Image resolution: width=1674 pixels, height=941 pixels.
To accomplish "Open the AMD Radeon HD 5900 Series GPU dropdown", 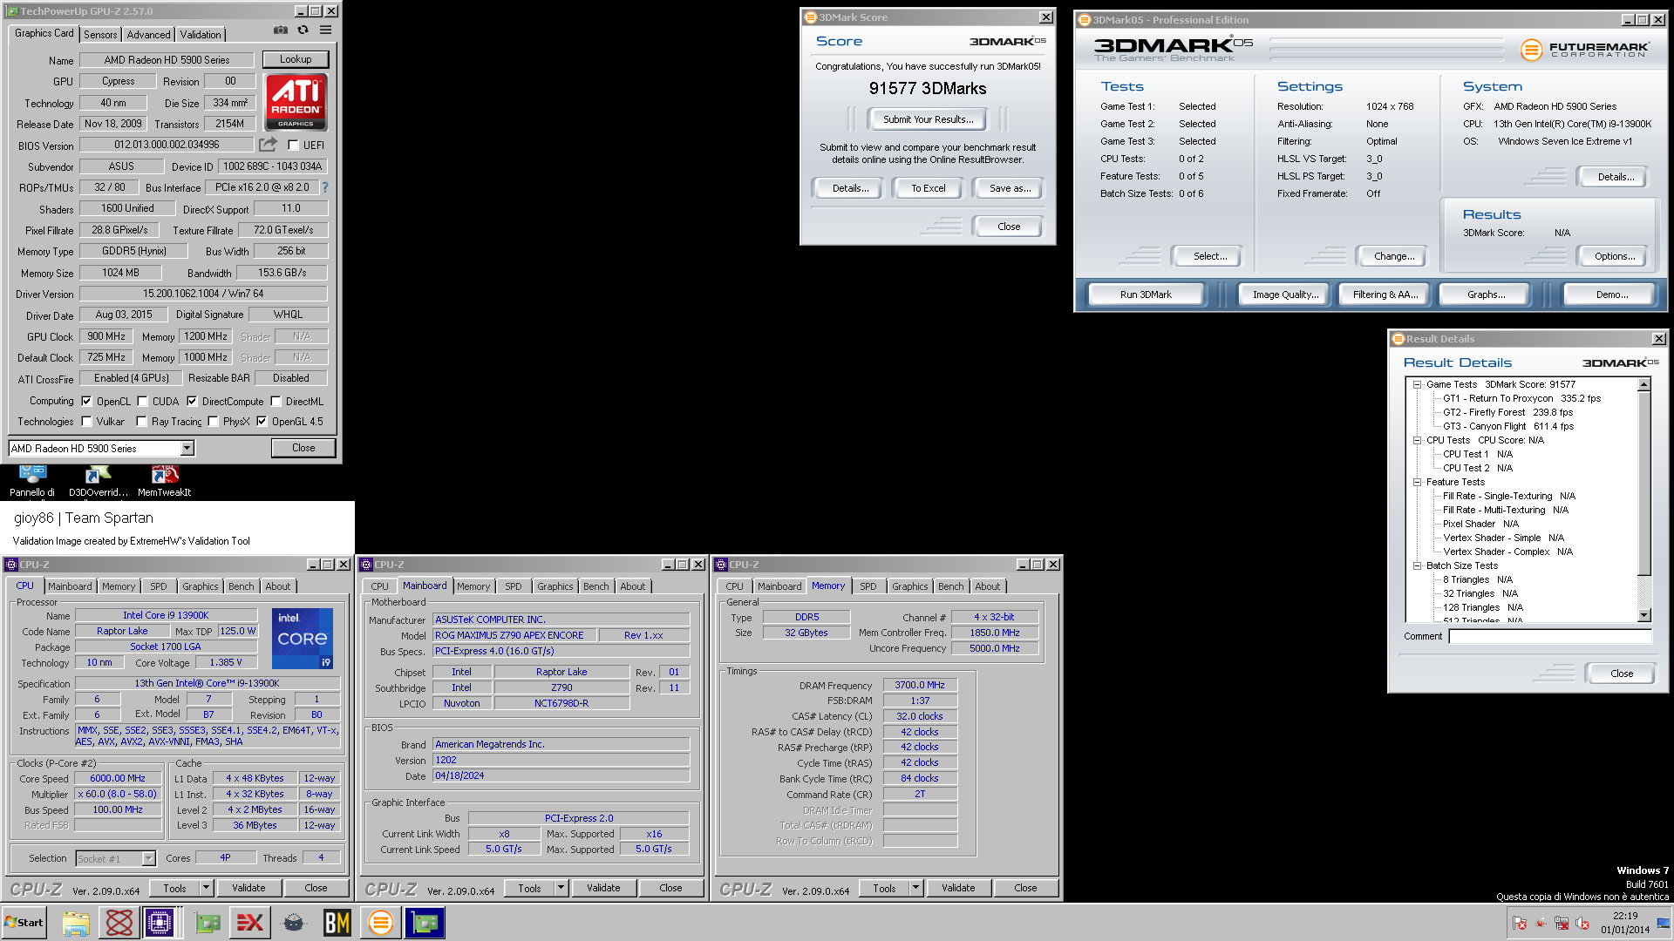I will pos(187,448).
